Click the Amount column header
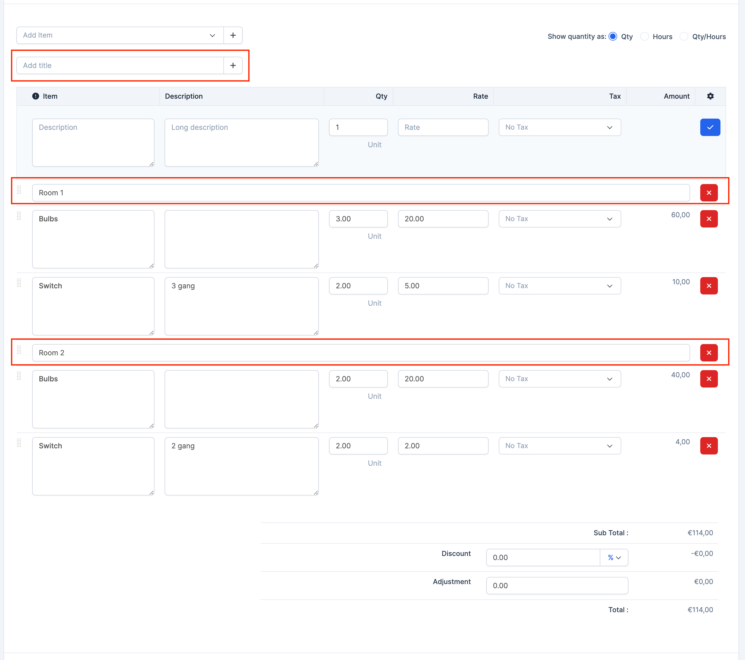This screenshot has height=660, width=745. pyautogui.click(x=676, y=96)
